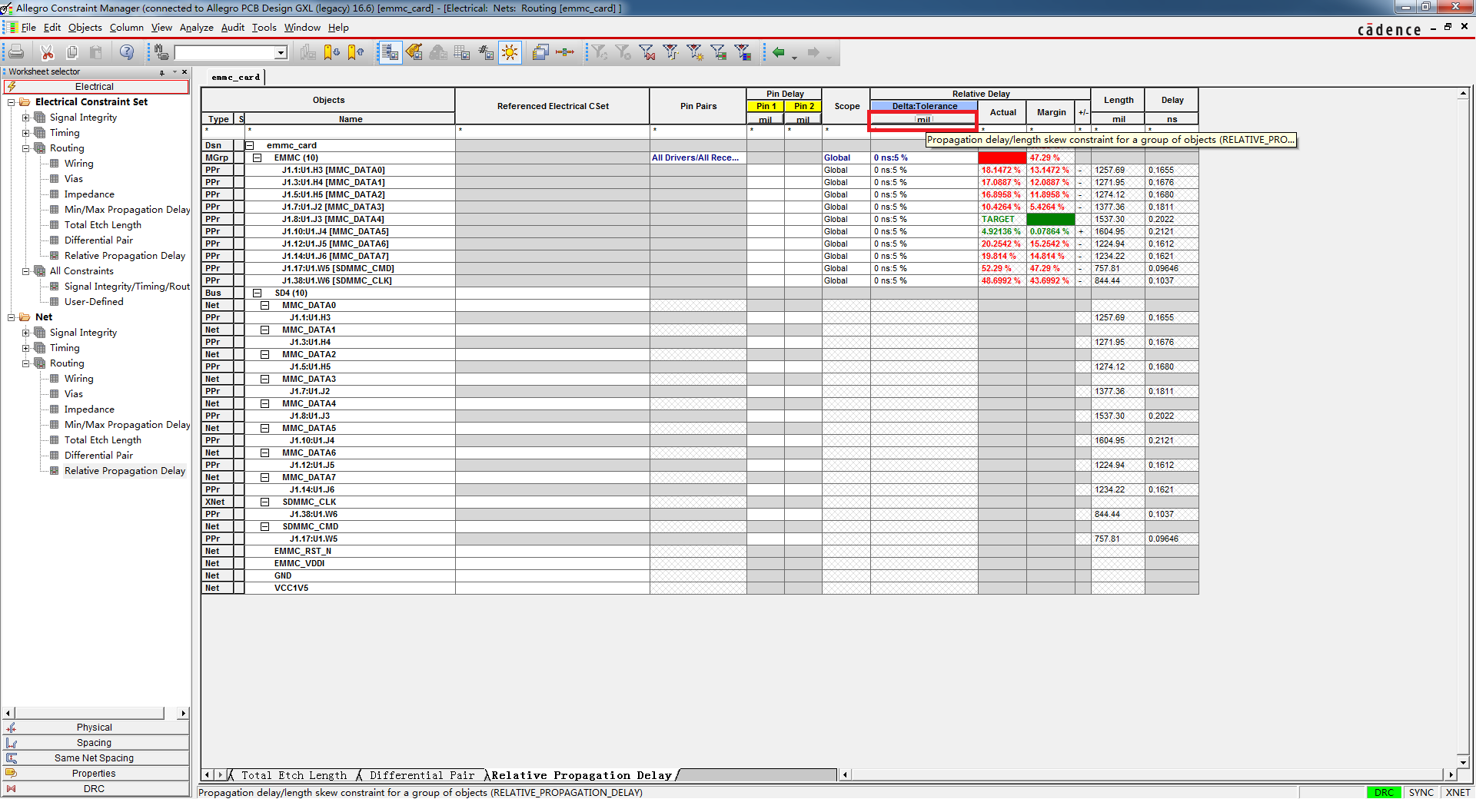
Task: Click the Copy toolbar icon
Action: tap(72, 52)
